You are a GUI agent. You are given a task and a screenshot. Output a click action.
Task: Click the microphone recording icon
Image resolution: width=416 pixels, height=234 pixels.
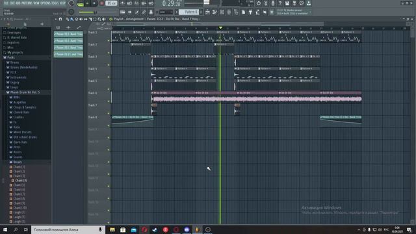(x=273, y=3)
